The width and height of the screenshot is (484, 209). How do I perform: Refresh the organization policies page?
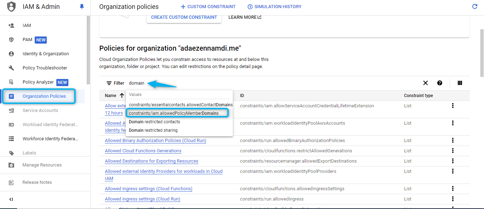475,6
